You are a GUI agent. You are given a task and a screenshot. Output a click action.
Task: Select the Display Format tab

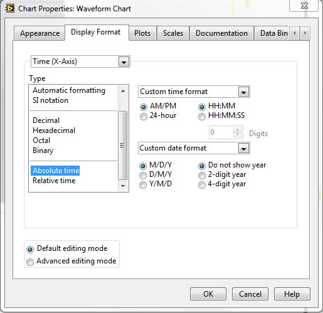[96, 32]
